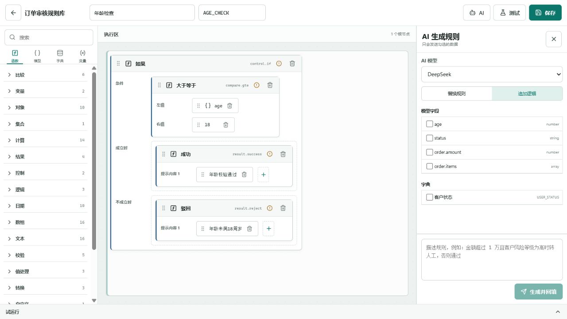
Task: Open the AI button in the top bar
Action: 477,13
